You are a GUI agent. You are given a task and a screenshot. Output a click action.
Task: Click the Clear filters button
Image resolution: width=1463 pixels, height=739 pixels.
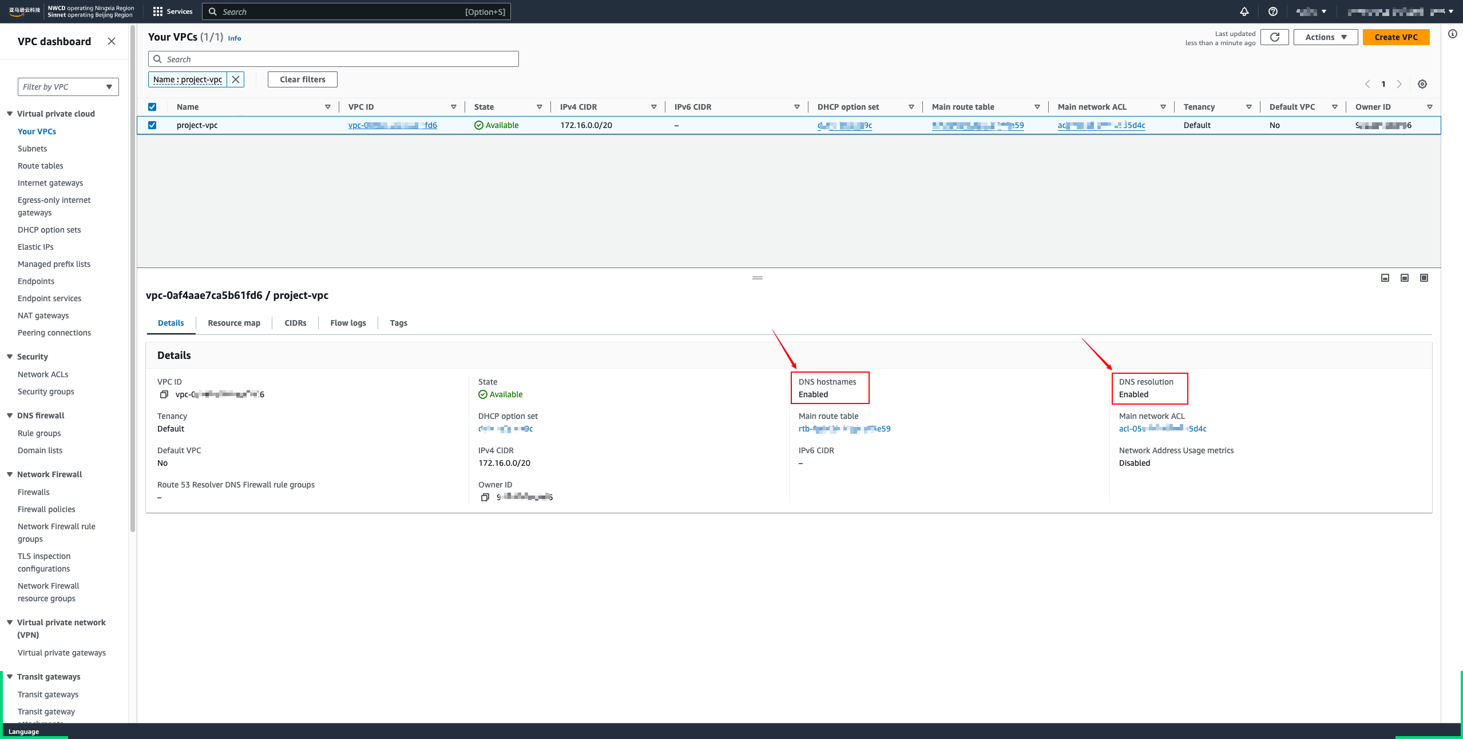(302, 79)
